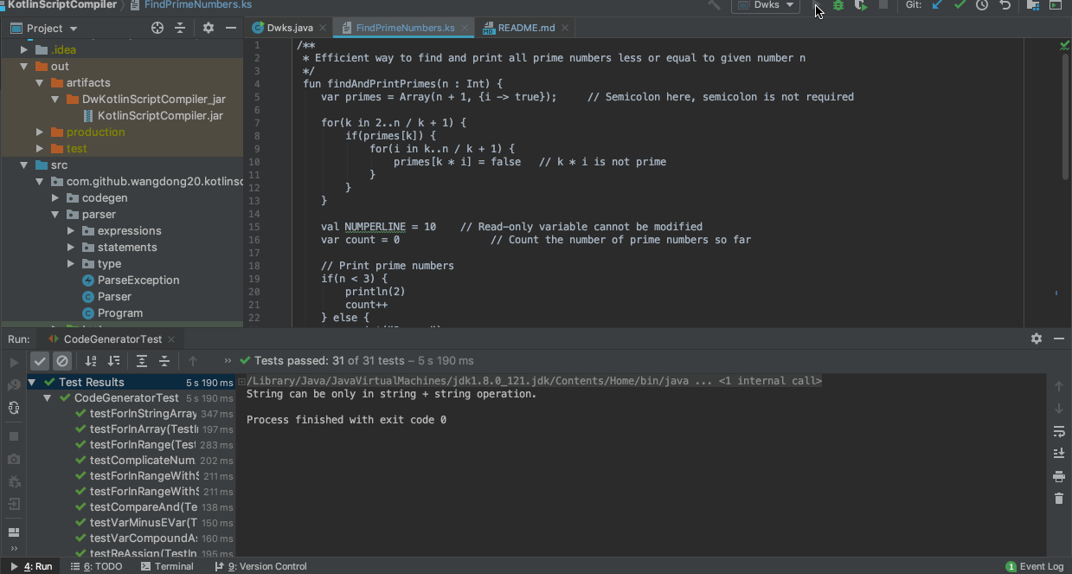Click the Build project hammer icon
The width and height of the screenshot is (1072, 574).
pos(714,5)
